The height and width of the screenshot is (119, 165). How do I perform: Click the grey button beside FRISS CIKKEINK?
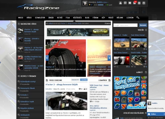tap(75, 80)
